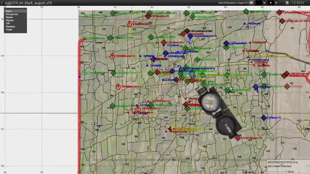Click the contour interval scale legend box

[x=288, y=167]
